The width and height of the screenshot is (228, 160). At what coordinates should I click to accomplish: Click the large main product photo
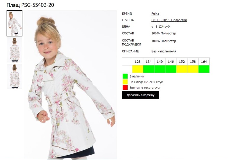pos(70,85)
